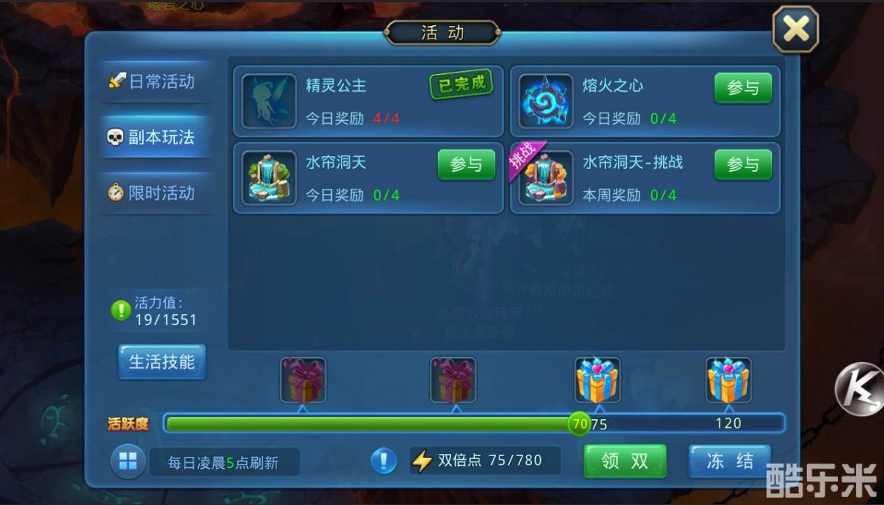Click the 活跃度 progress bar marker at 70
The width and height of the screenshot is (884, 505).
[x=579, y=424]
